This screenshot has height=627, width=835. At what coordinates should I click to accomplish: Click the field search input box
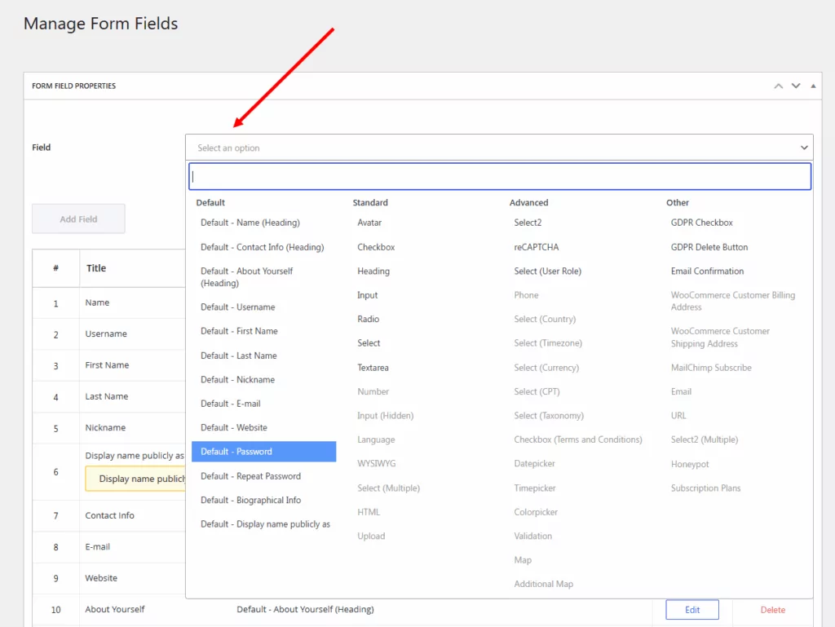click(x=500, y=176)
